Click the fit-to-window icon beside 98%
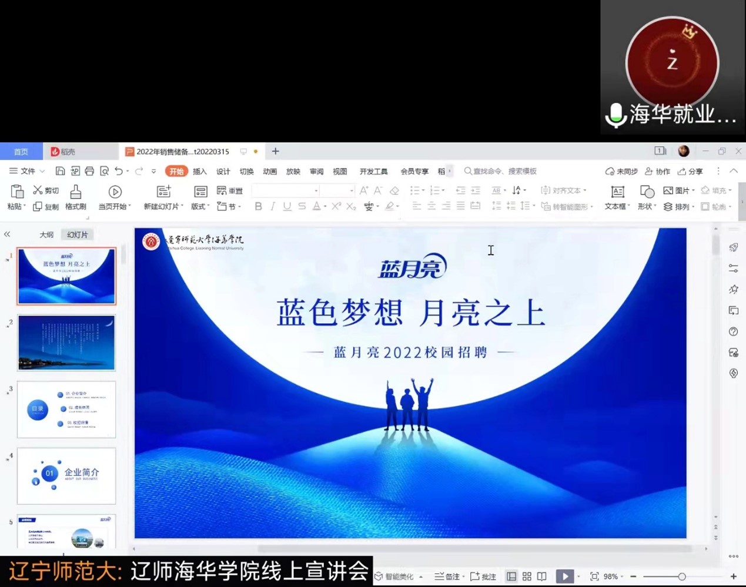Image resolution: width=746 pixels, height=587 pixels. click(x=594, y=576)
